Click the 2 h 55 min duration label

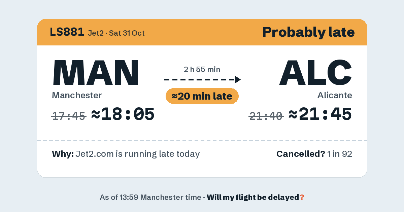point(202,70)
